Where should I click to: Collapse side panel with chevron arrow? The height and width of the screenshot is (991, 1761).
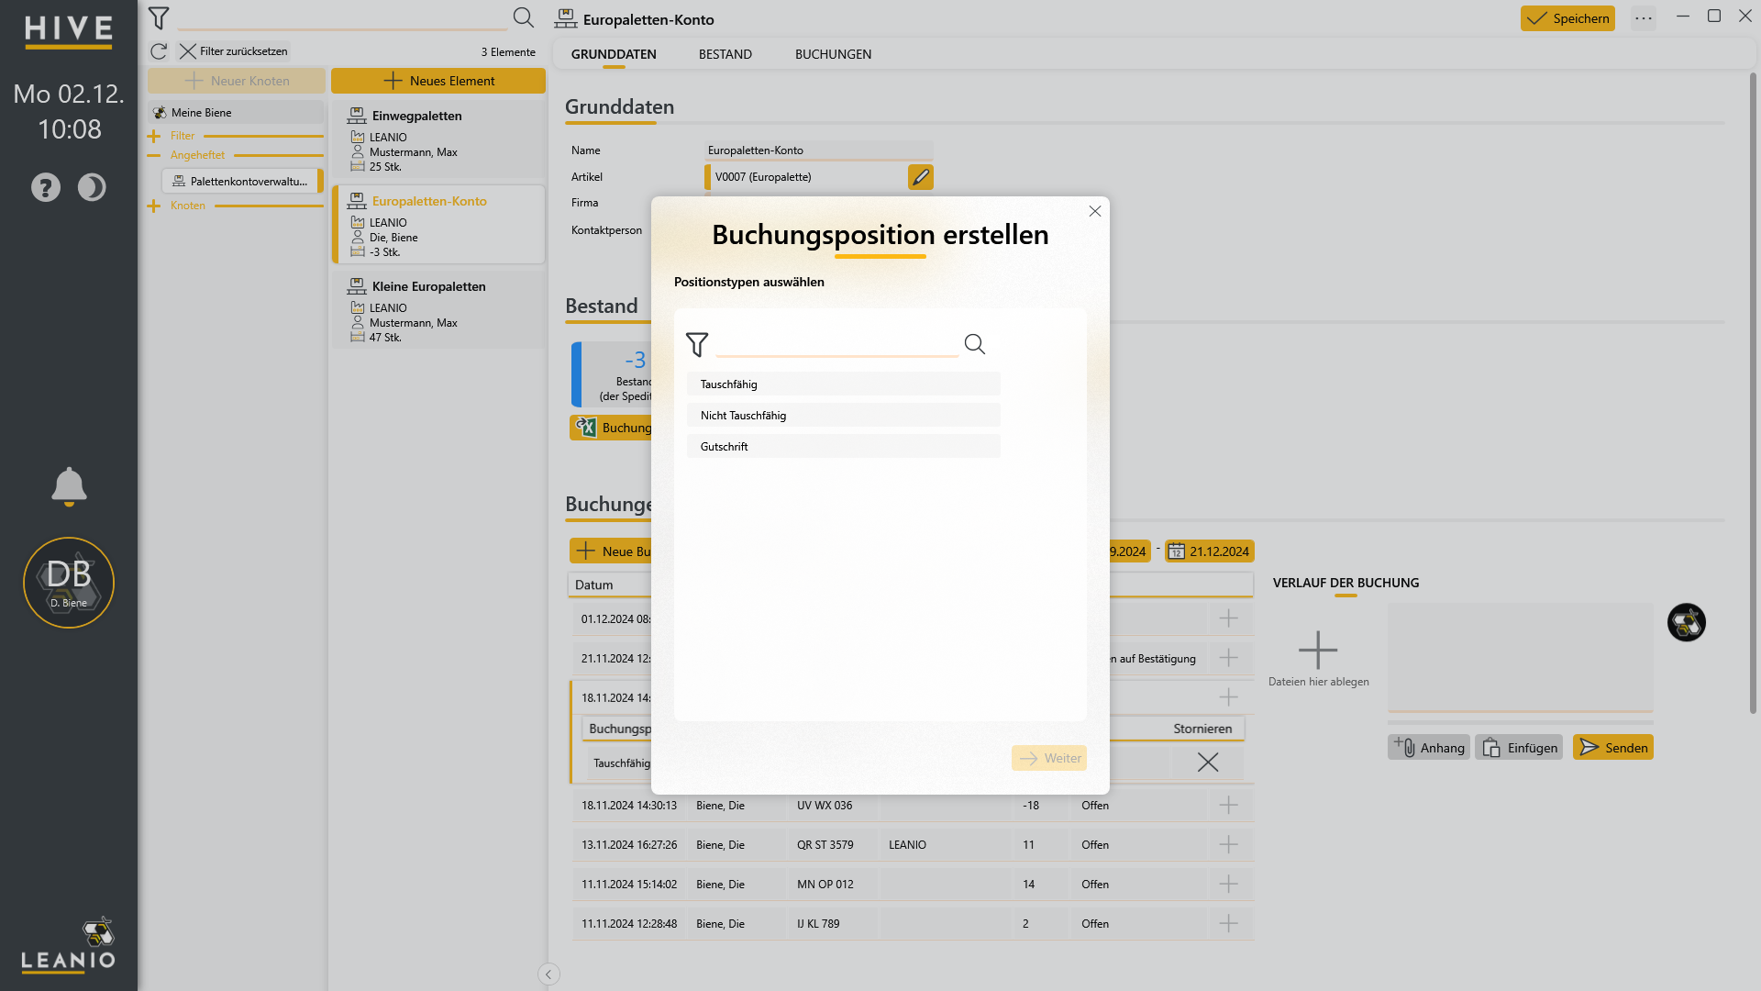(x=548, y=974)
